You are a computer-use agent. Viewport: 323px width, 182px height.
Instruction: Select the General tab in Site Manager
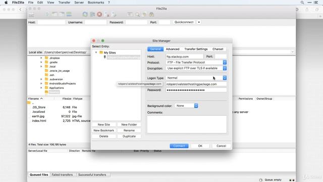(155, 49)
